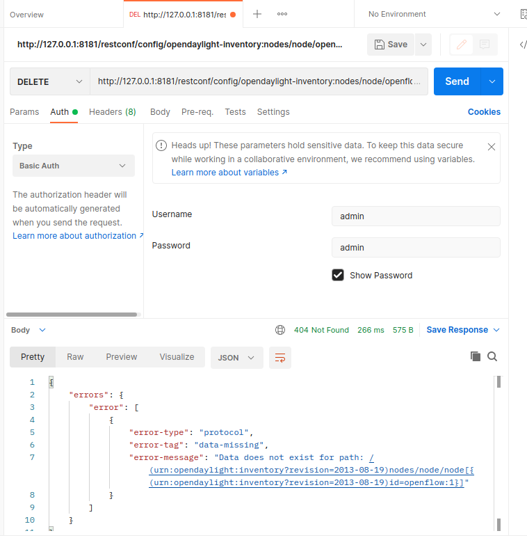This screenshot has height=538, width=527.
Task: Open the JSON format dropdown
Action: tap(236, 358)
